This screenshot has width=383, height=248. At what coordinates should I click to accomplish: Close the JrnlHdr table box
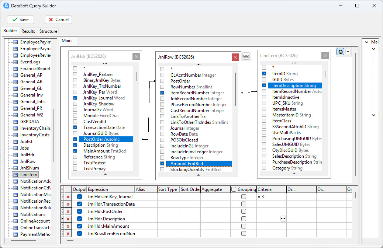(136, 56)
